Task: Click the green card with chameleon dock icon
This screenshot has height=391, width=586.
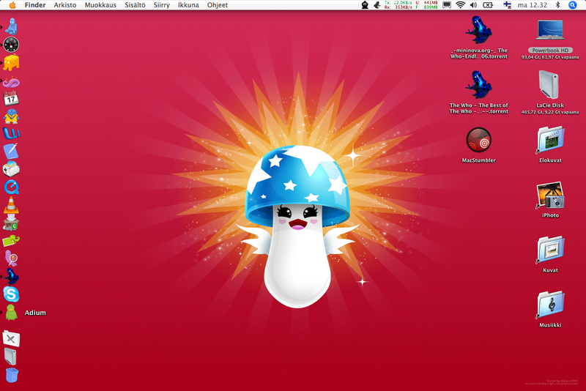Action: pos(11,241)
